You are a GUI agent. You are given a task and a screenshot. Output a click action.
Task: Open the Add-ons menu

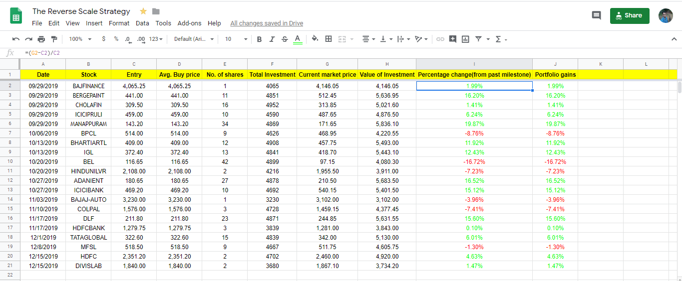coord(190,23)
